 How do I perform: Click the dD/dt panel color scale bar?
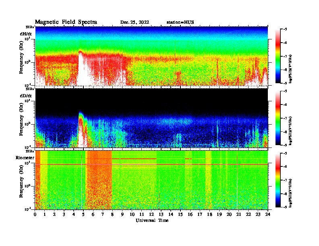click(278, 118)
